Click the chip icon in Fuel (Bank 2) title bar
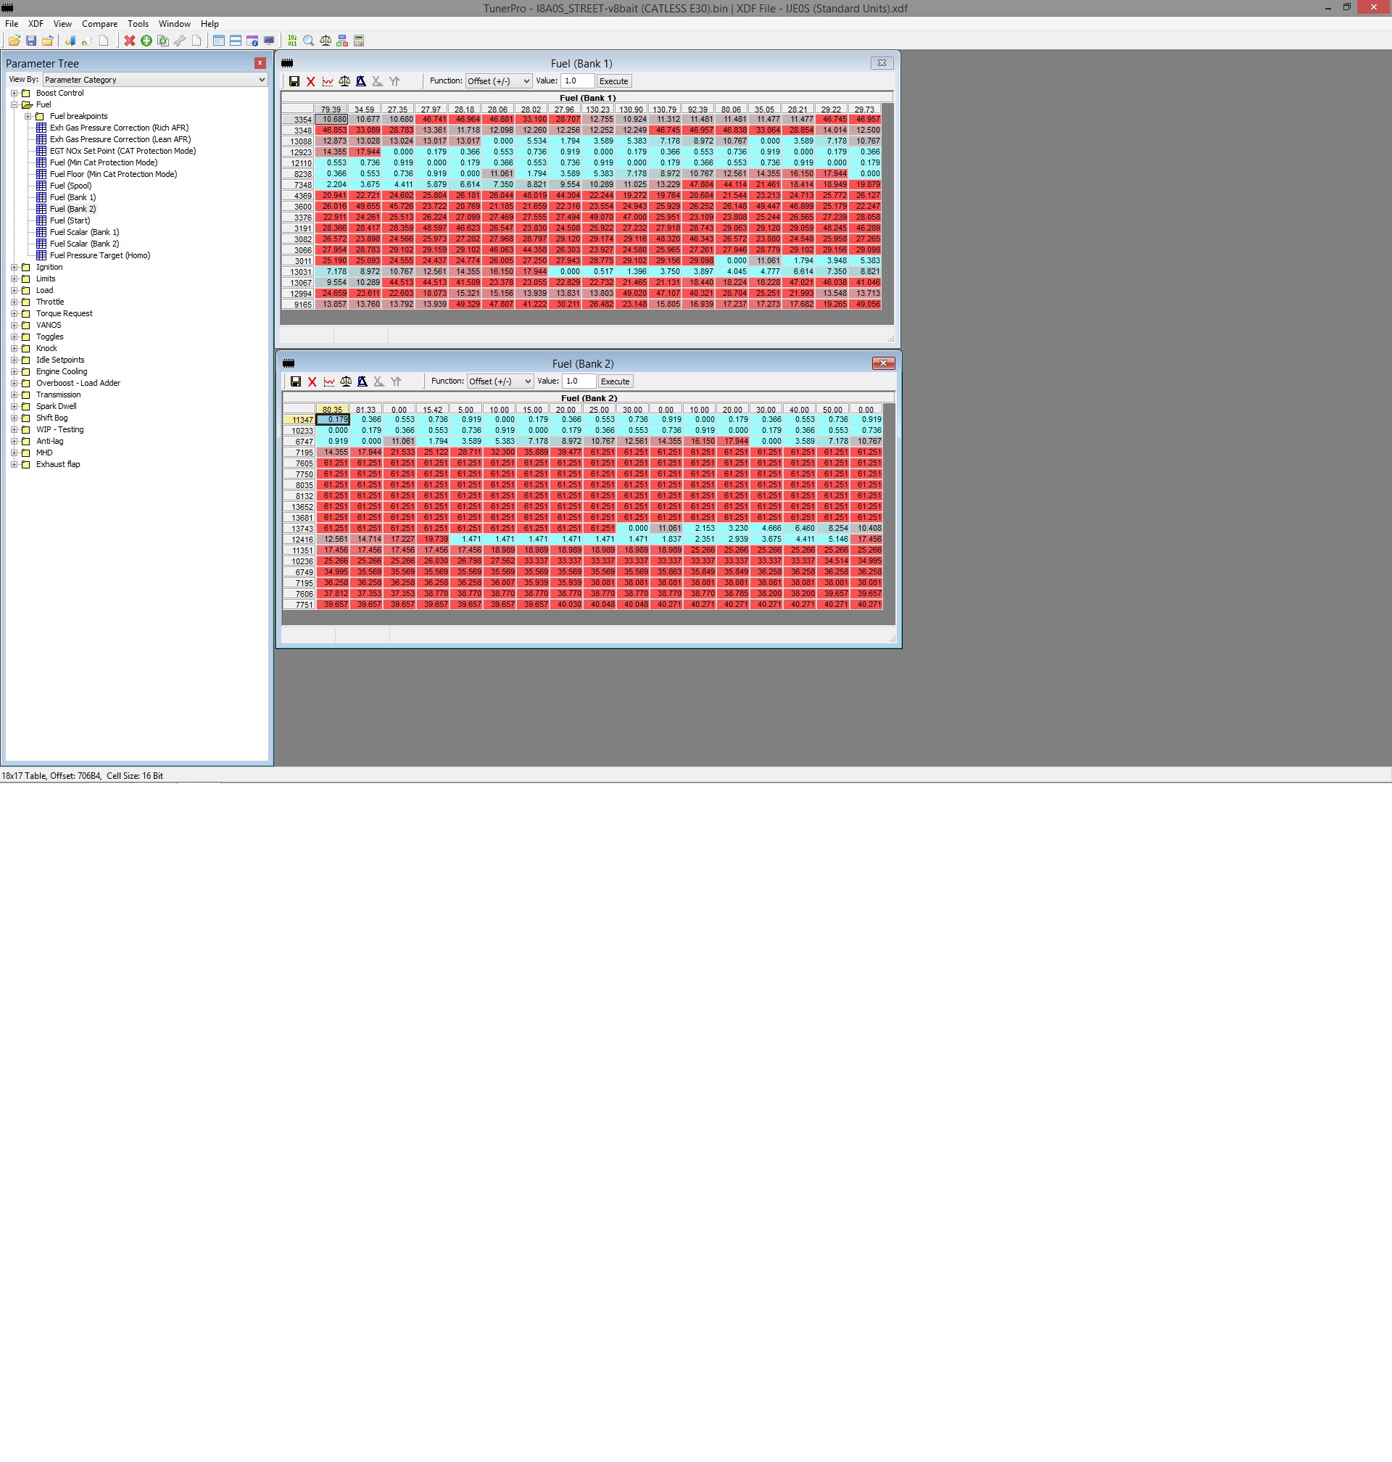Screen dimensions: 1392x1462 [x=289, y=363]
